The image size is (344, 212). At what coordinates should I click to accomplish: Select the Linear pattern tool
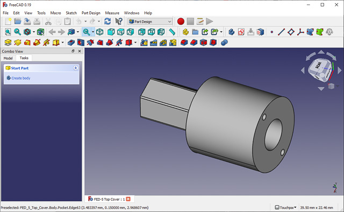tap(154, 43)
